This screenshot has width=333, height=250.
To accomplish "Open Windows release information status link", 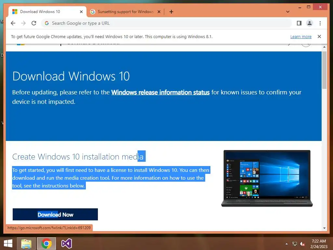I will [160, 92].
